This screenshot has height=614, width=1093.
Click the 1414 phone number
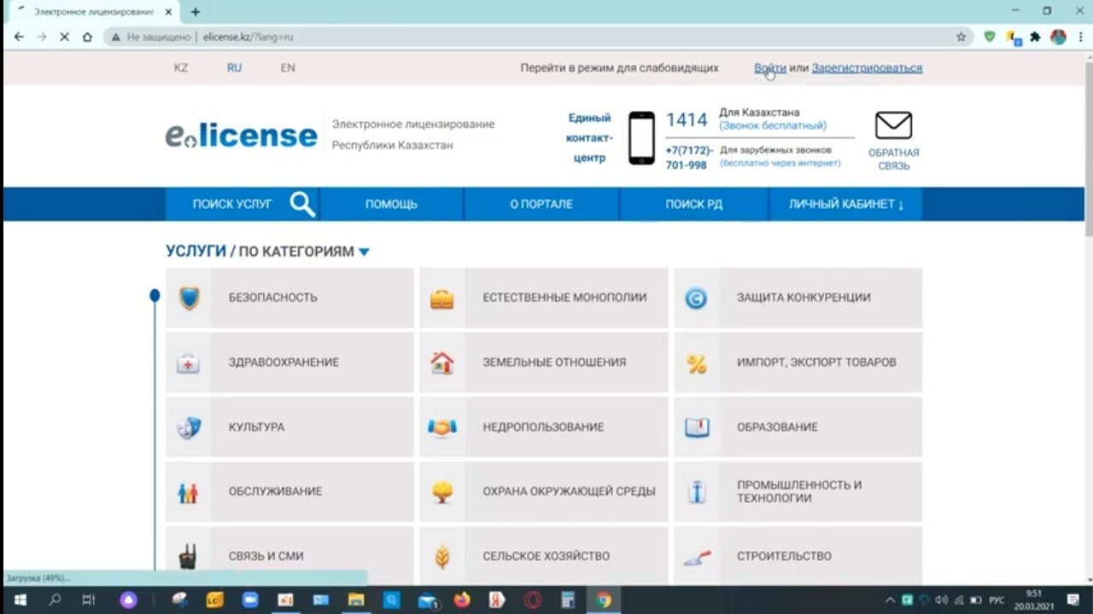coord(687,120)
